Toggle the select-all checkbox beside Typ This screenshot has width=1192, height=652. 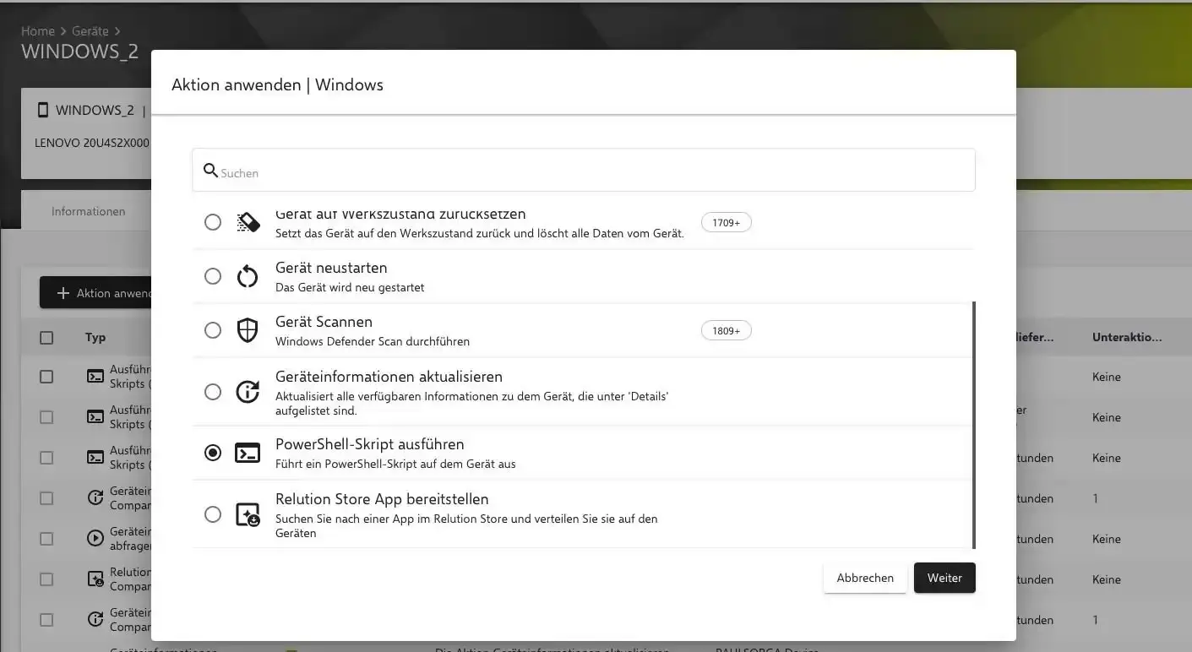(46, 338)
